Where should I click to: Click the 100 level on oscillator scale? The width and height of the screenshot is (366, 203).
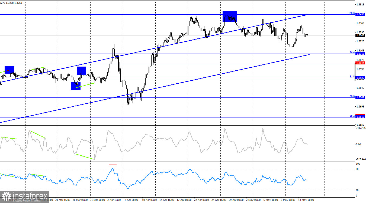(358, 164)
